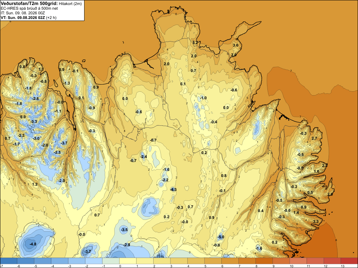Click the -1.3 temperature value

pos(67,83)
